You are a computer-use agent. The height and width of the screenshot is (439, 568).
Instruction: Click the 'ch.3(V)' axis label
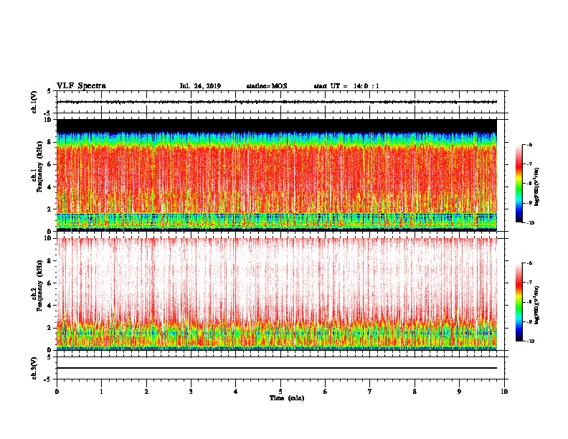pos(34,368)
